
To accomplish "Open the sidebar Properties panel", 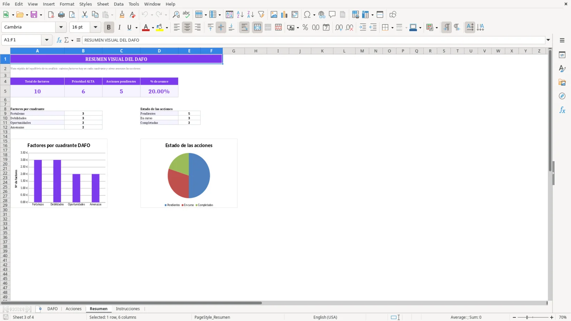I will coord(562,55).
